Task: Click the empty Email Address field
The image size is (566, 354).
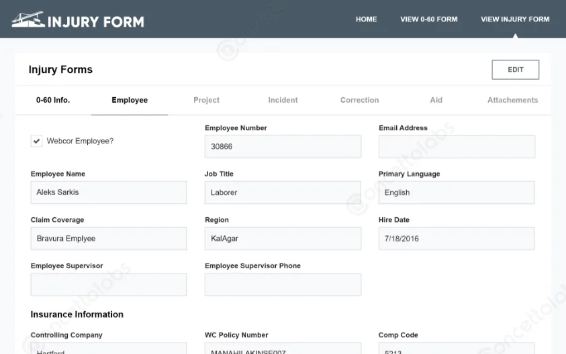Action: point(457,146)
